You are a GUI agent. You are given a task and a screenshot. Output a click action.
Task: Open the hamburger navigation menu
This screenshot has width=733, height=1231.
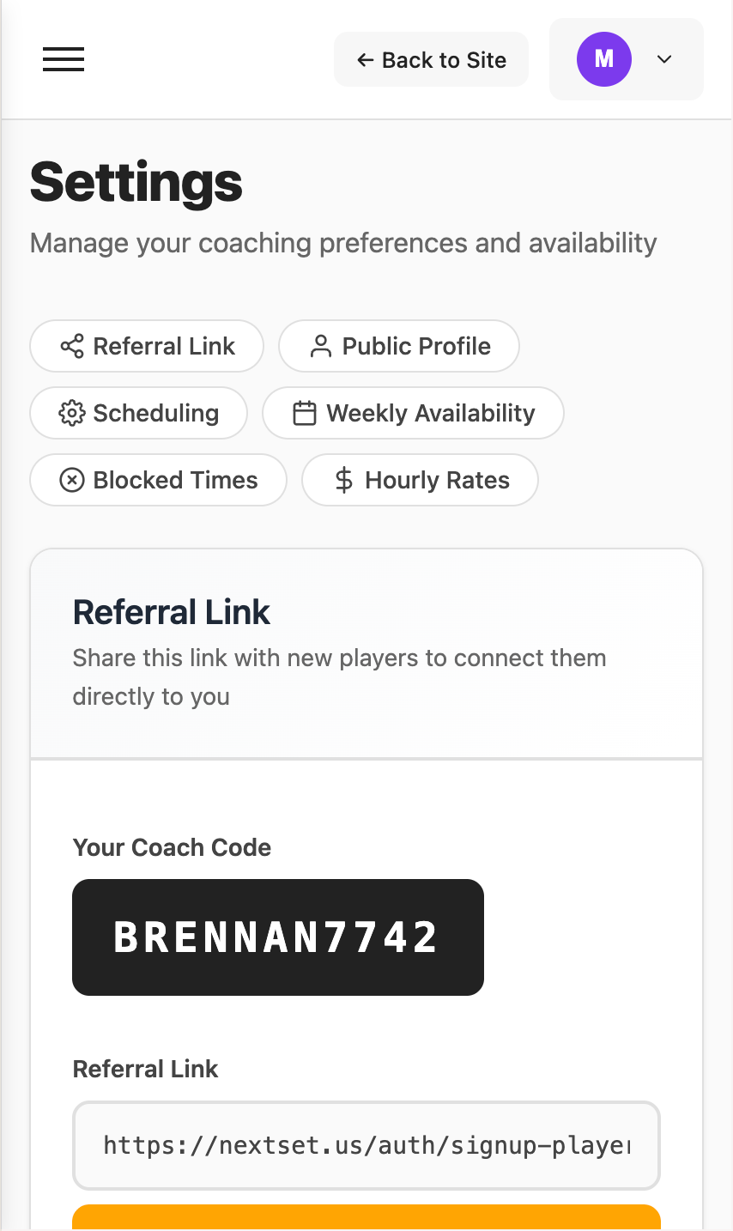[64, 59]
